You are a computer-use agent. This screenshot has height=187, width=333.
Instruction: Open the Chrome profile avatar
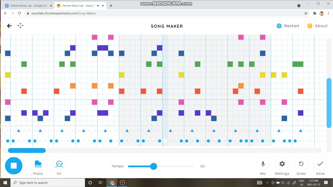point(322,13)
